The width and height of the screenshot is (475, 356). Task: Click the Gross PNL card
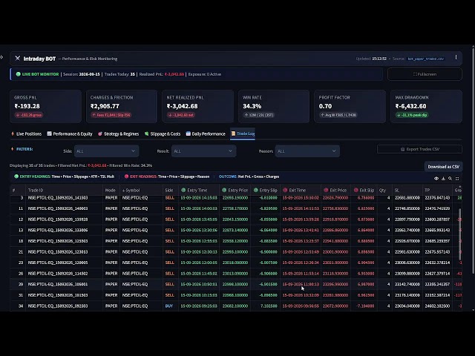(45, 106)
